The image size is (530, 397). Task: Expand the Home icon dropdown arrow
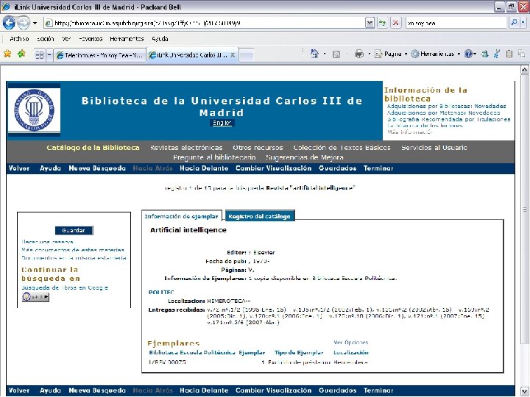[325, 54]
